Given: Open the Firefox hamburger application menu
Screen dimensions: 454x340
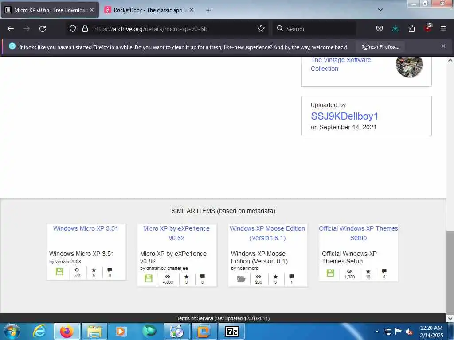Looking at the screenshot, I should pos(443,28).
